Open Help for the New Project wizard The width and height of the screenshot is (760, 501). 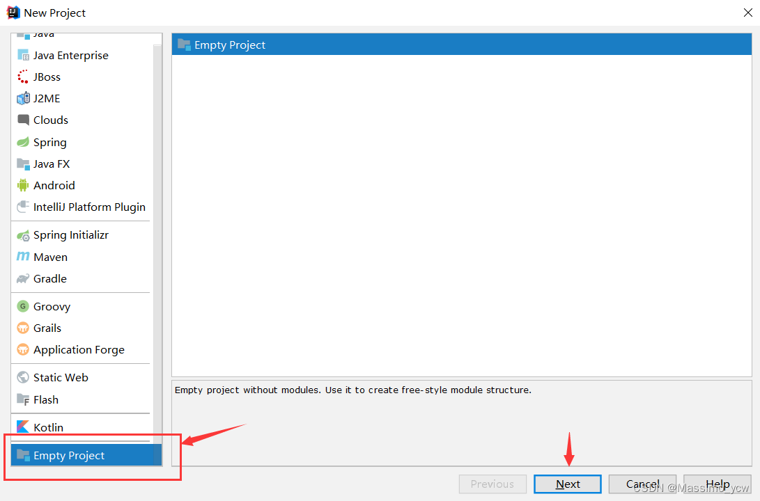pos(718,484)
